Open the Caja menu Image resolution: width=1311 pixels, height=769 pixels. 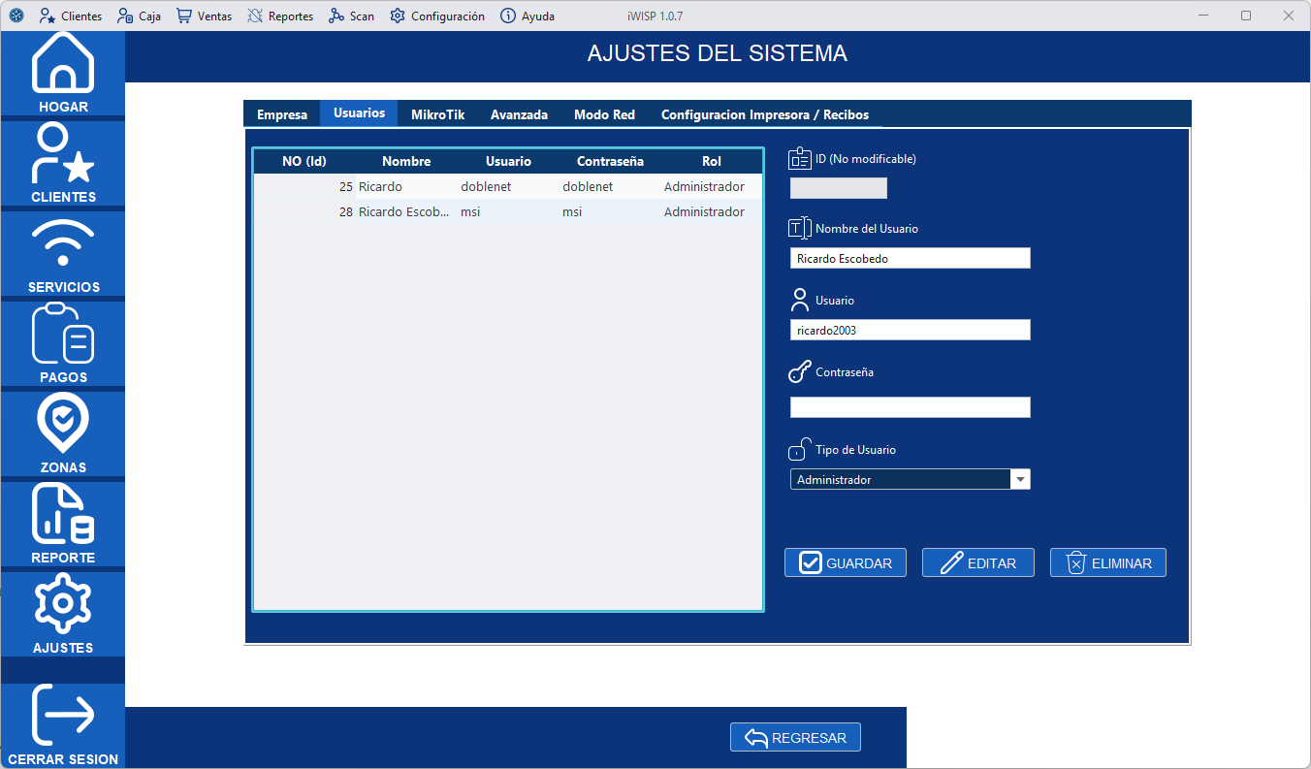(139, 16)
